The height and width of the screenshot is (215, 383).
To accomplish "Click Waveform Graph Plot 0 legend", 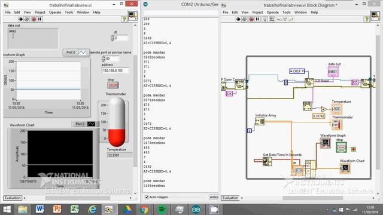I will 76,53.
